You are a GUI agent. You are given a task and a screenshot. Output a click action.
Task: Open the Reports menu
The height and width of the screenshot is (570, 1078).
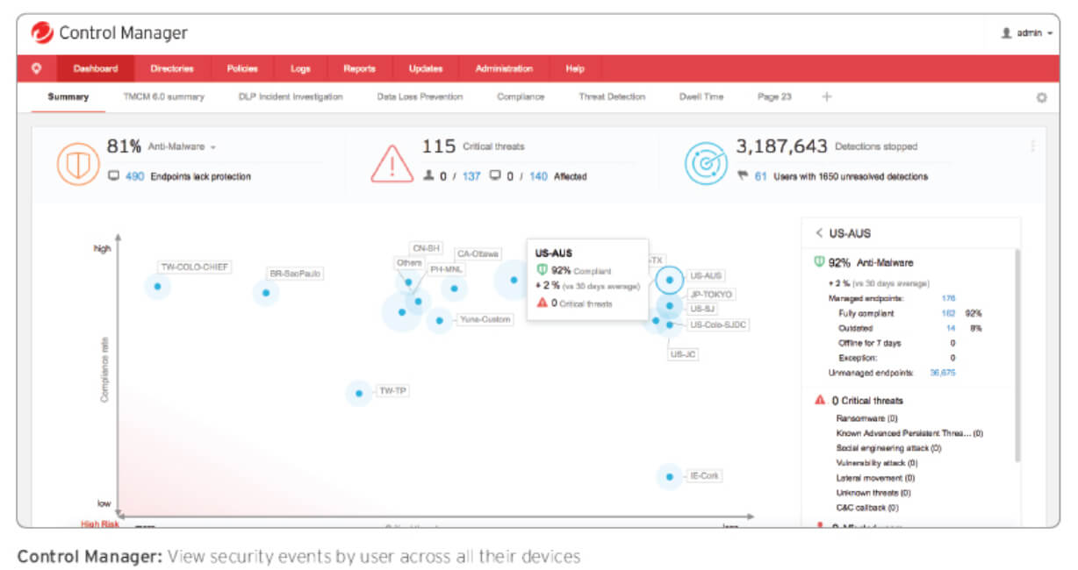tap(360, 68)
